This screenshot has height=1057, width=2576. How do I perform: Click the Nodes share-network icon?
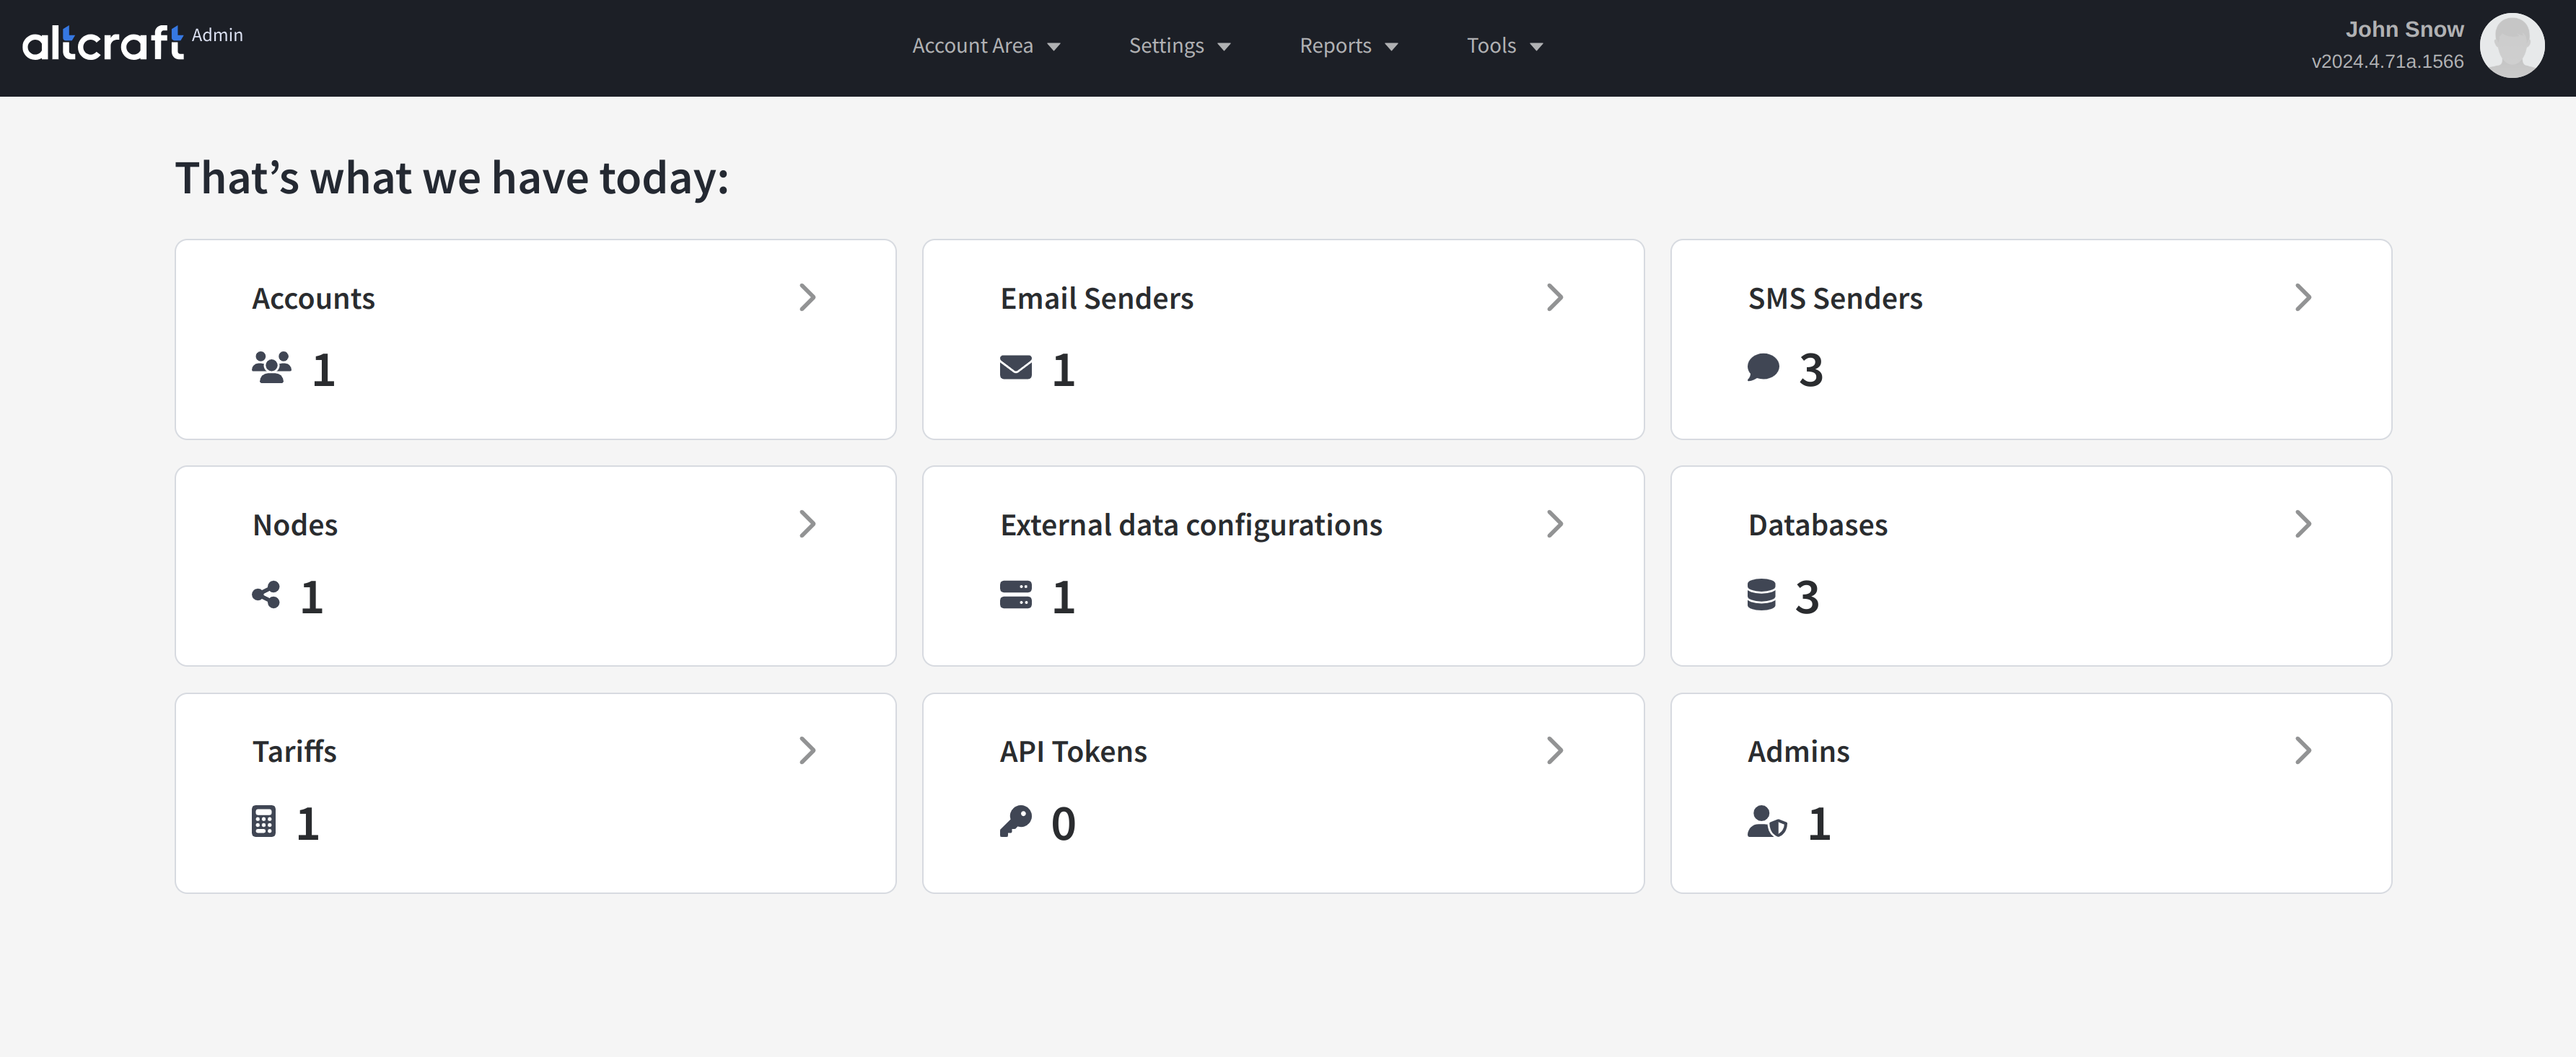click(x=266, y=595)
